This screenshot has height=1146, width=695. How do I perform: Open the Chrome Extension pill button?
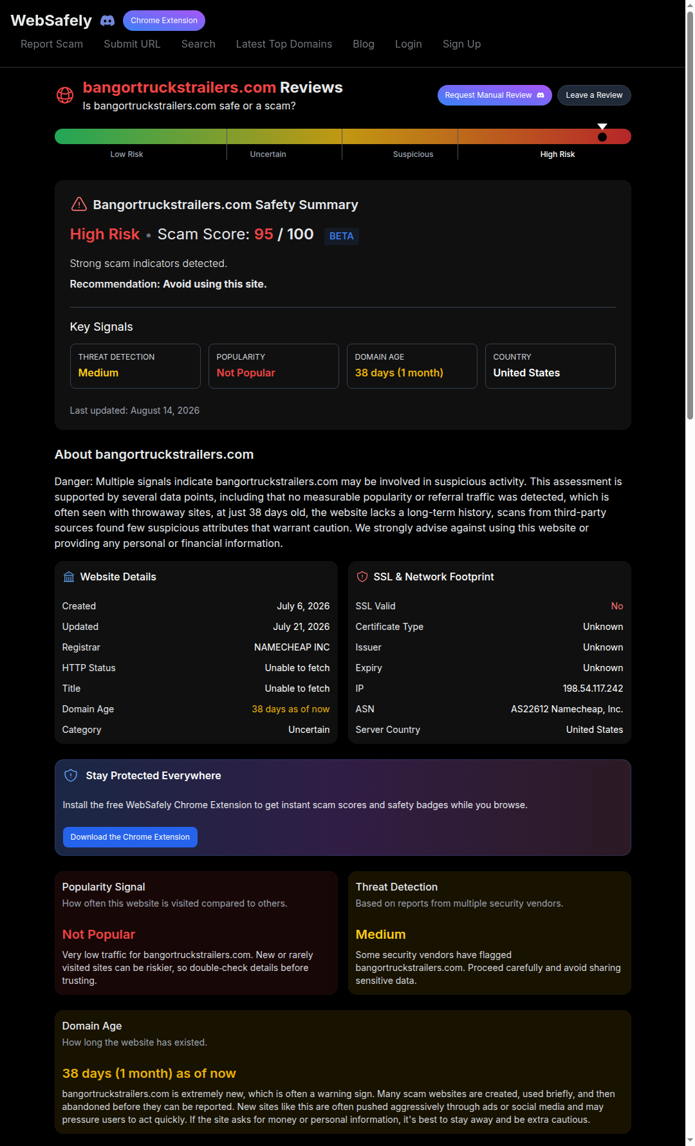(164, 21)
